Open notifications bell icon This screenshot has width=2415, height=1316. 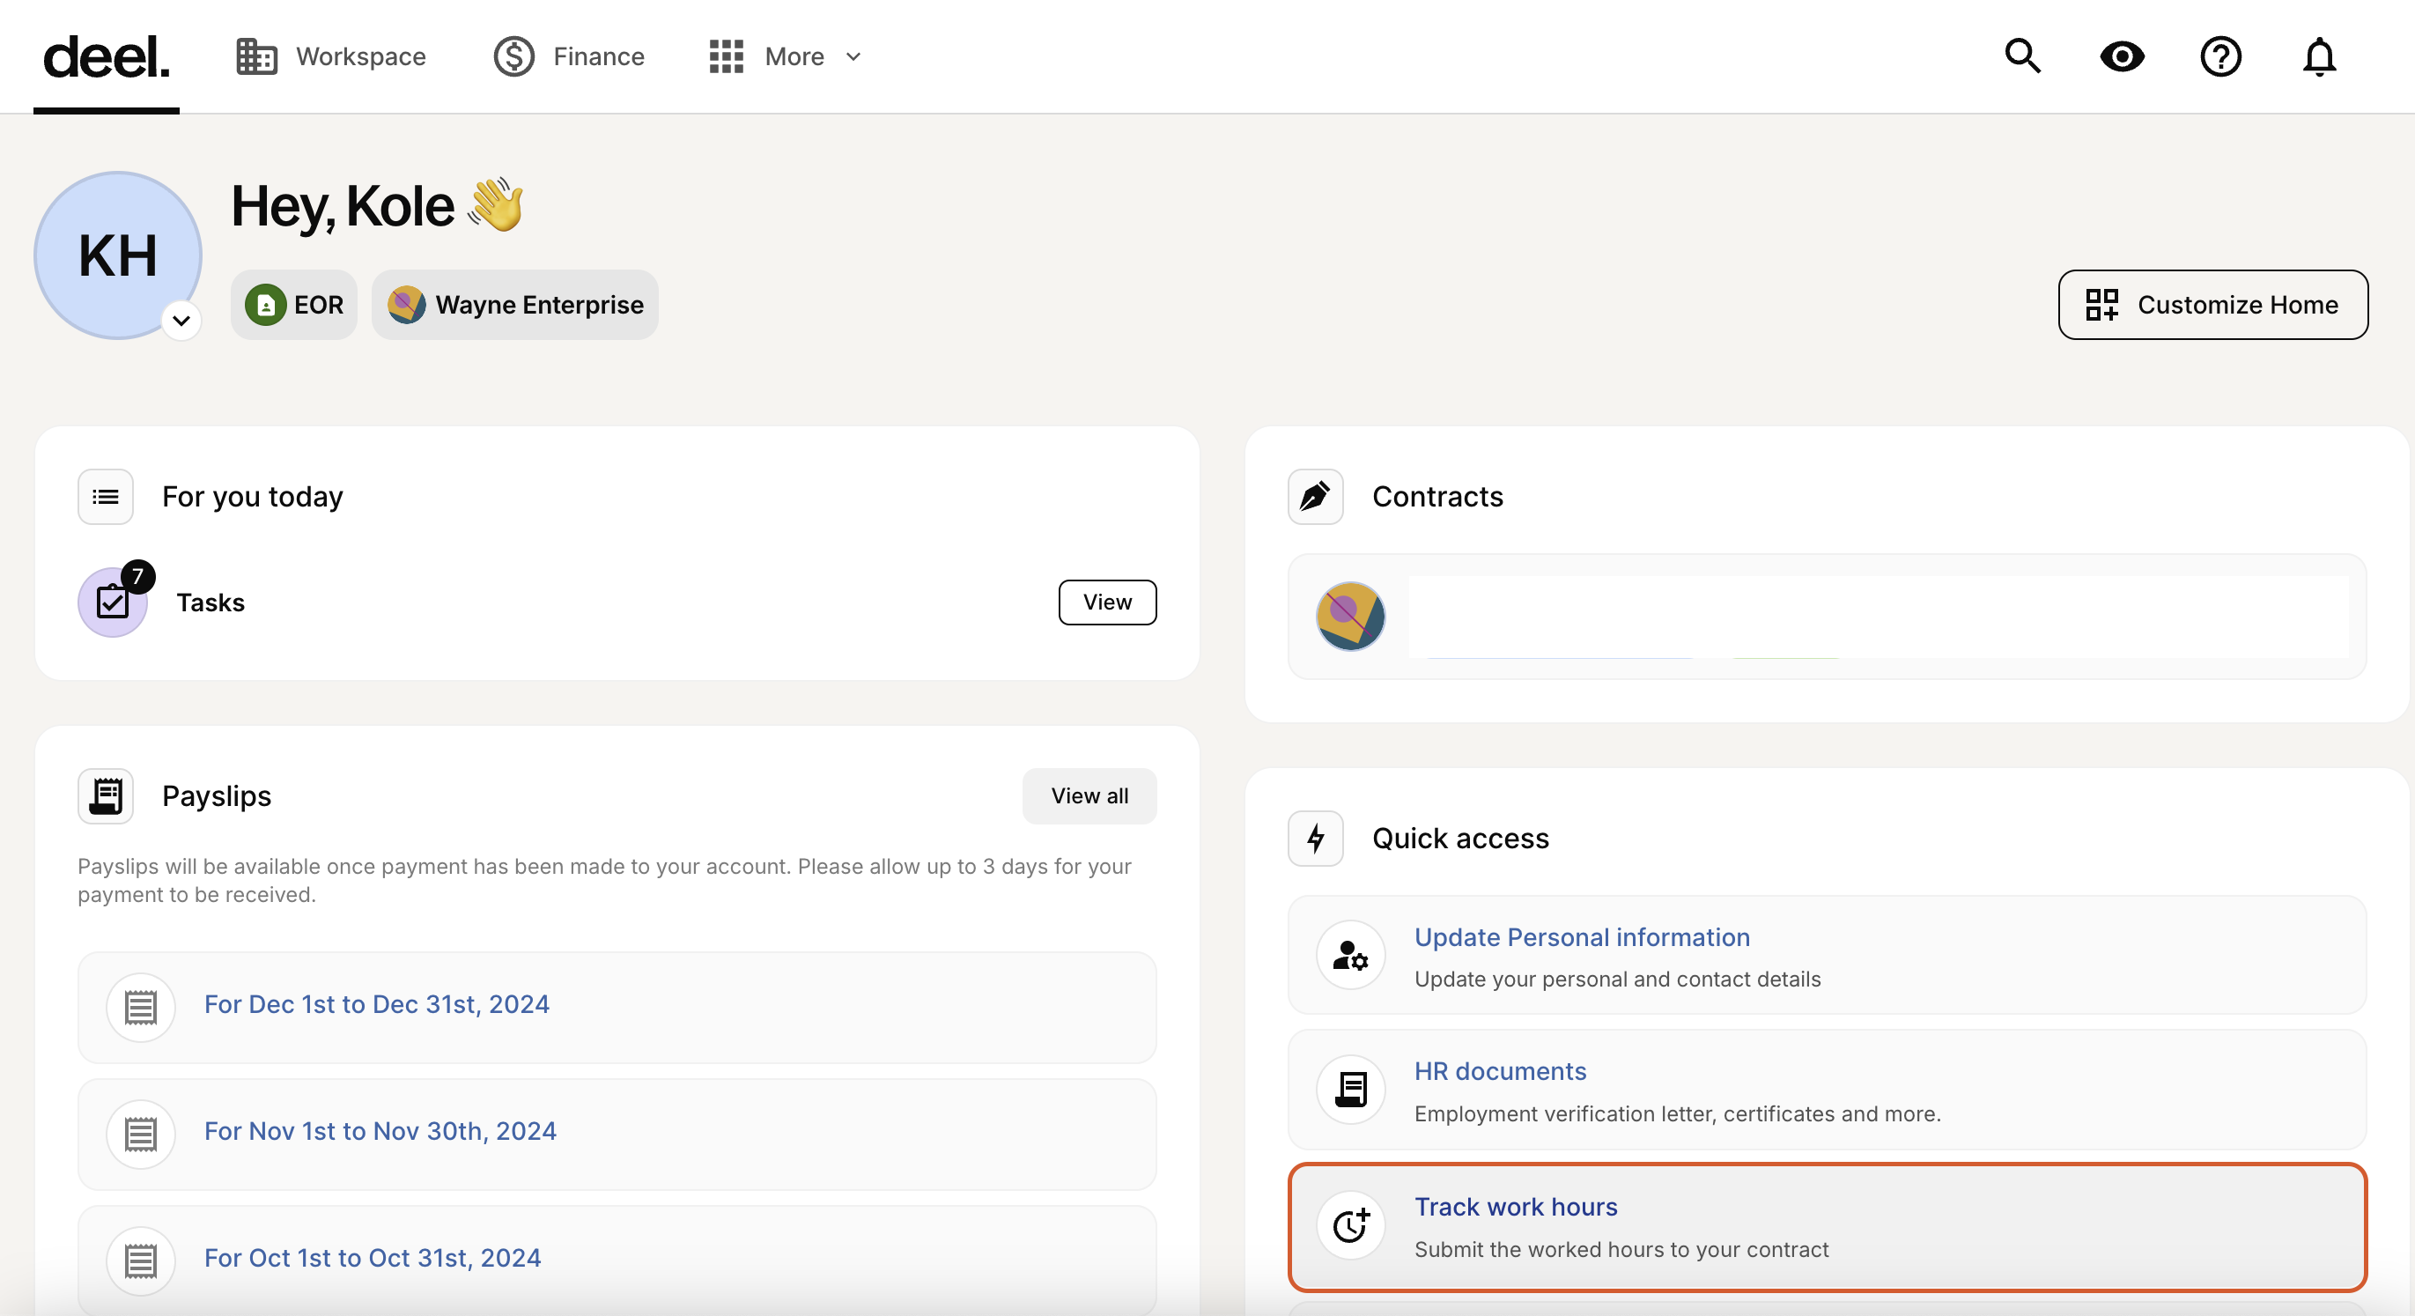click(x=2319, y=56)
